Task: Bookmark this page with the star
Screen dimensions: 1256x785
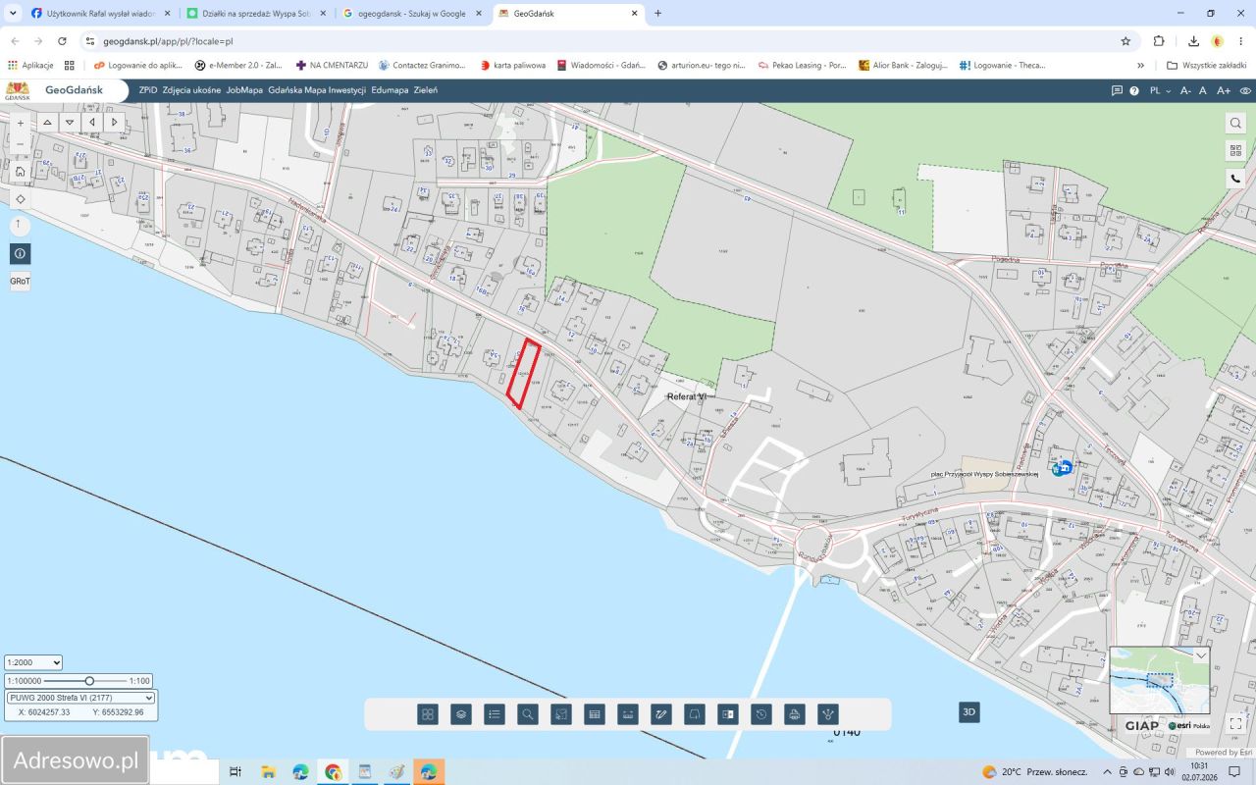Action: 1125,41
